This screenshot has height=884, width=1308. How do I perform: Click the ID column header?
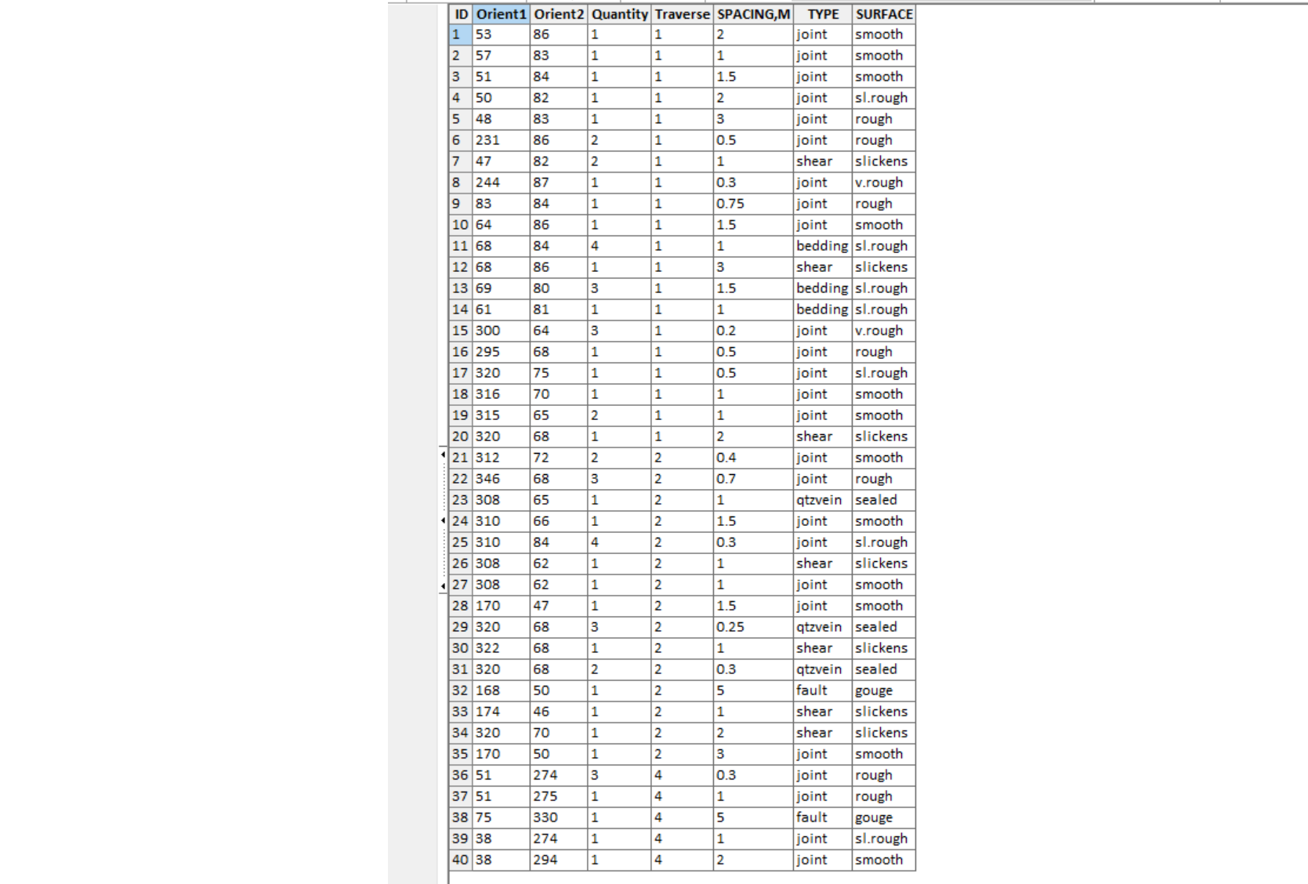pos(461,14)
